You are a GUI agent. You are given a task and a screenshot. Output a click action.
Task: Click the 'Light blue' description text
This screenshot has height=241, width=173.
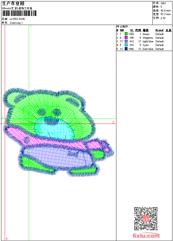(x=148, y=41)
